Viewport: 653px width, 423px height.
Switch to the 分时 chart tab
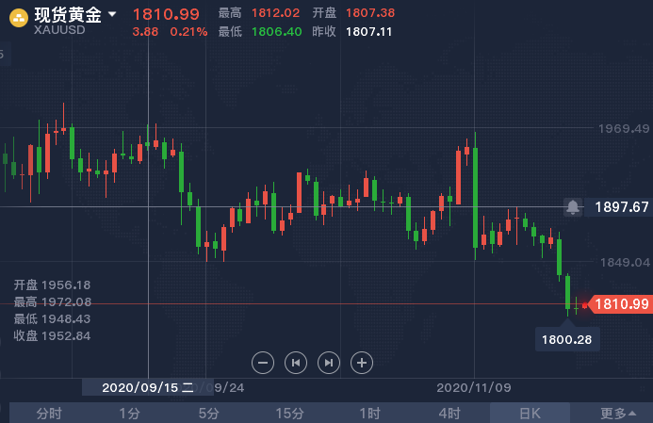tap(49, 413)
